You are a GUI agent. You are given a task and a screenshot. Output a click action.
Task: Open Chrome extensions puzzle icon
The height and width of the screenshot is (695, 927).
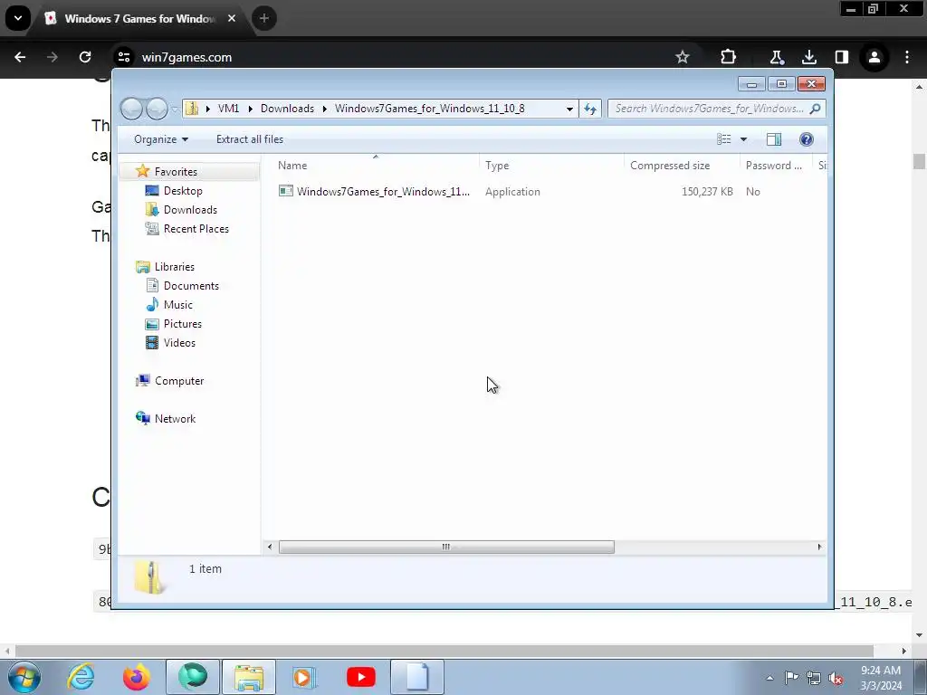(x=729, y=57)
